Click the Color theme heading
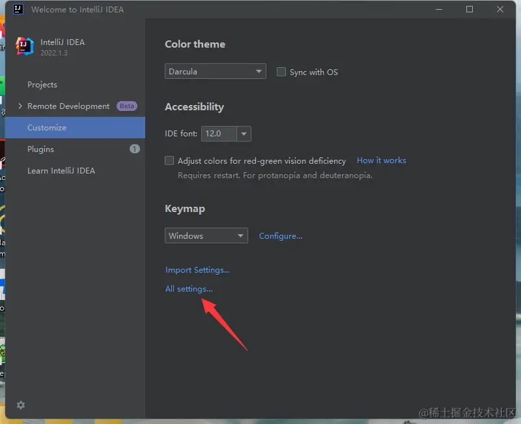 195,44
